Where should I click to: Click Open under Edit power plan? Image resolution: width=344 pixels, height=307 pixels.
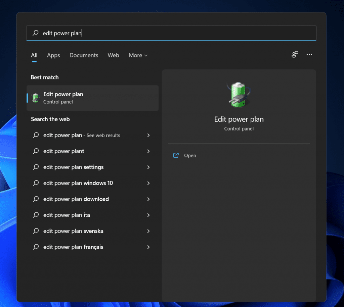click(190, 155)
